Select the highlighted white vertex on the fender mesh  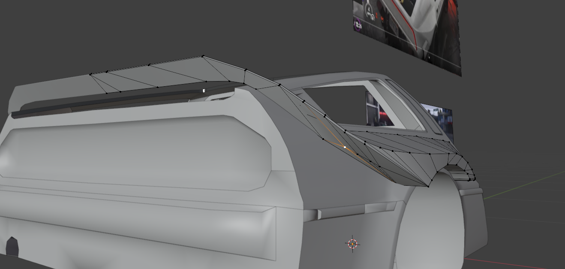click(x=345, y=147)
